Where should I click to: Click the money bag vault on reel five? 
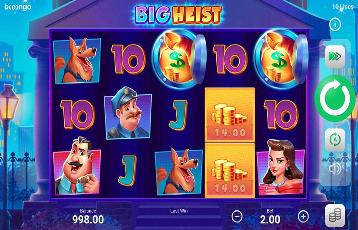[x=281, y=59]
